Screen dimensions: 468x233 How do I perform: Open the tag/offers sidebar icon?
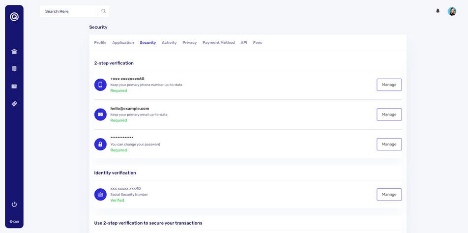[14, 104]
